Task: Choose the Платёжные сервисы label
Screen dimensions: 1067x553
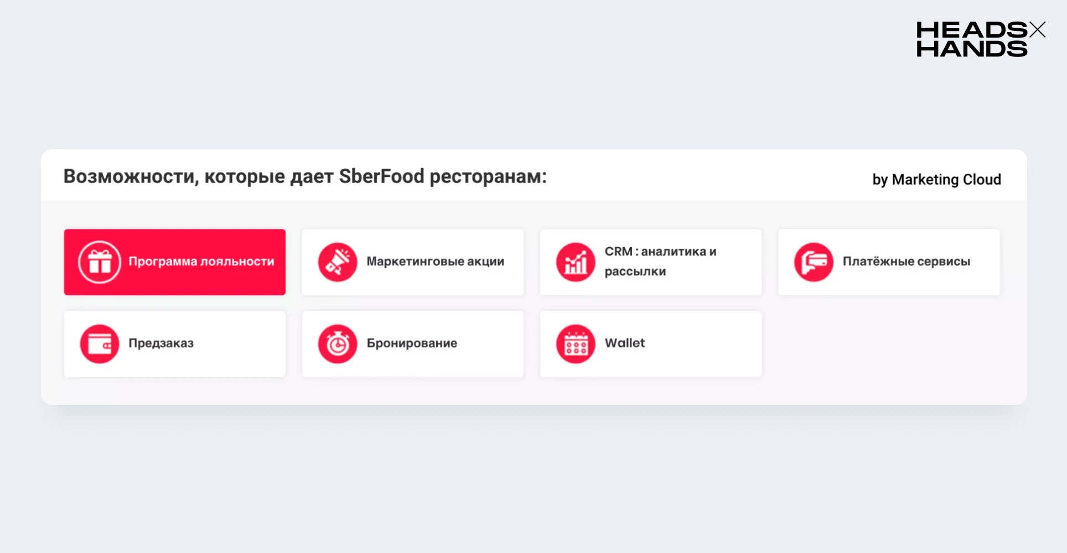Action: coord(907,262)
